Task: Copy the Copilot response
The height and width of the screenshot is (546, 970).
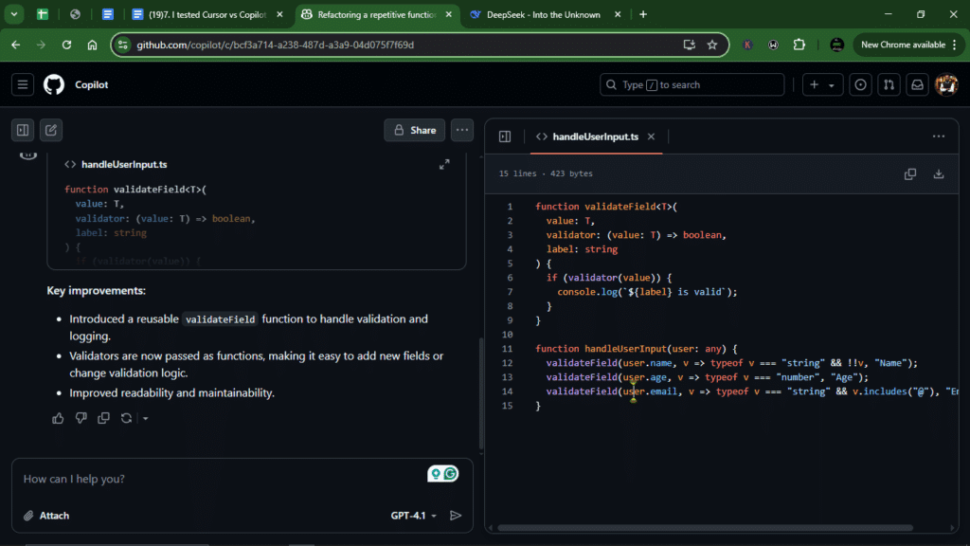Action: [103, 417]
